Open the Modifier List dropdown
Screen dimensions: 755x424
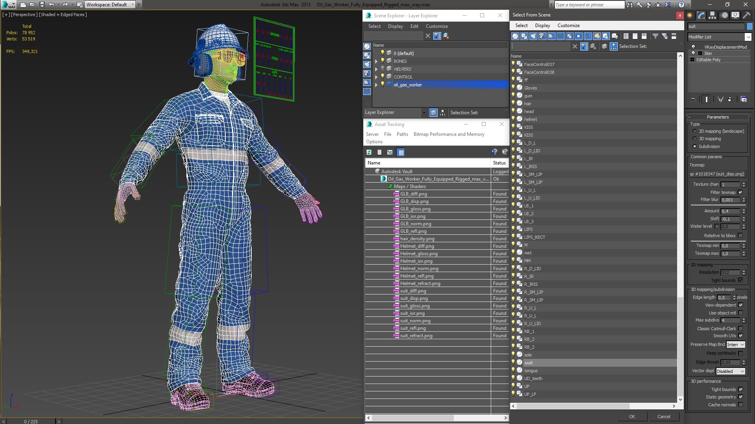pos(748,37)
